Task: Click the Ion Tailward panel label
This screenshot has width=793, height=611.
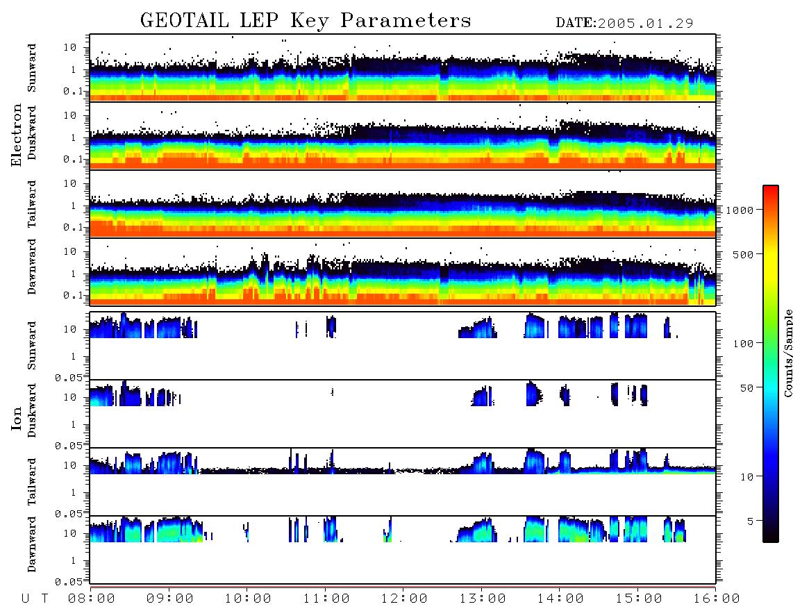Action: pyautogui.click(x=31, y=482)
